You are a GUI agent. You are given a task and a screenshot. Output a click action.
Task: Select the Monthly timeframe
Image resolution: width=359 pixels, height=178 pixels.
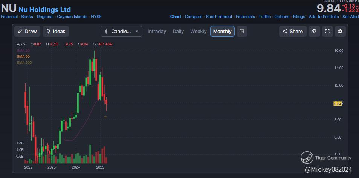click(x=222, y=32)
